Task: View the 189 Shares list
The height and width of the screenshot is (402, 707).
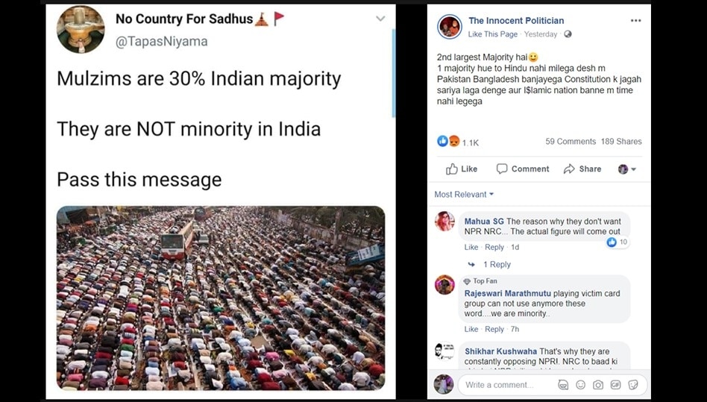Action: 621,142
